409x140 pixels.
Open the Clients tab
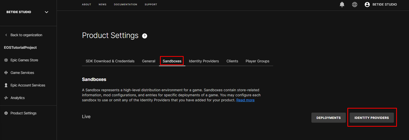tap(232, 61)
